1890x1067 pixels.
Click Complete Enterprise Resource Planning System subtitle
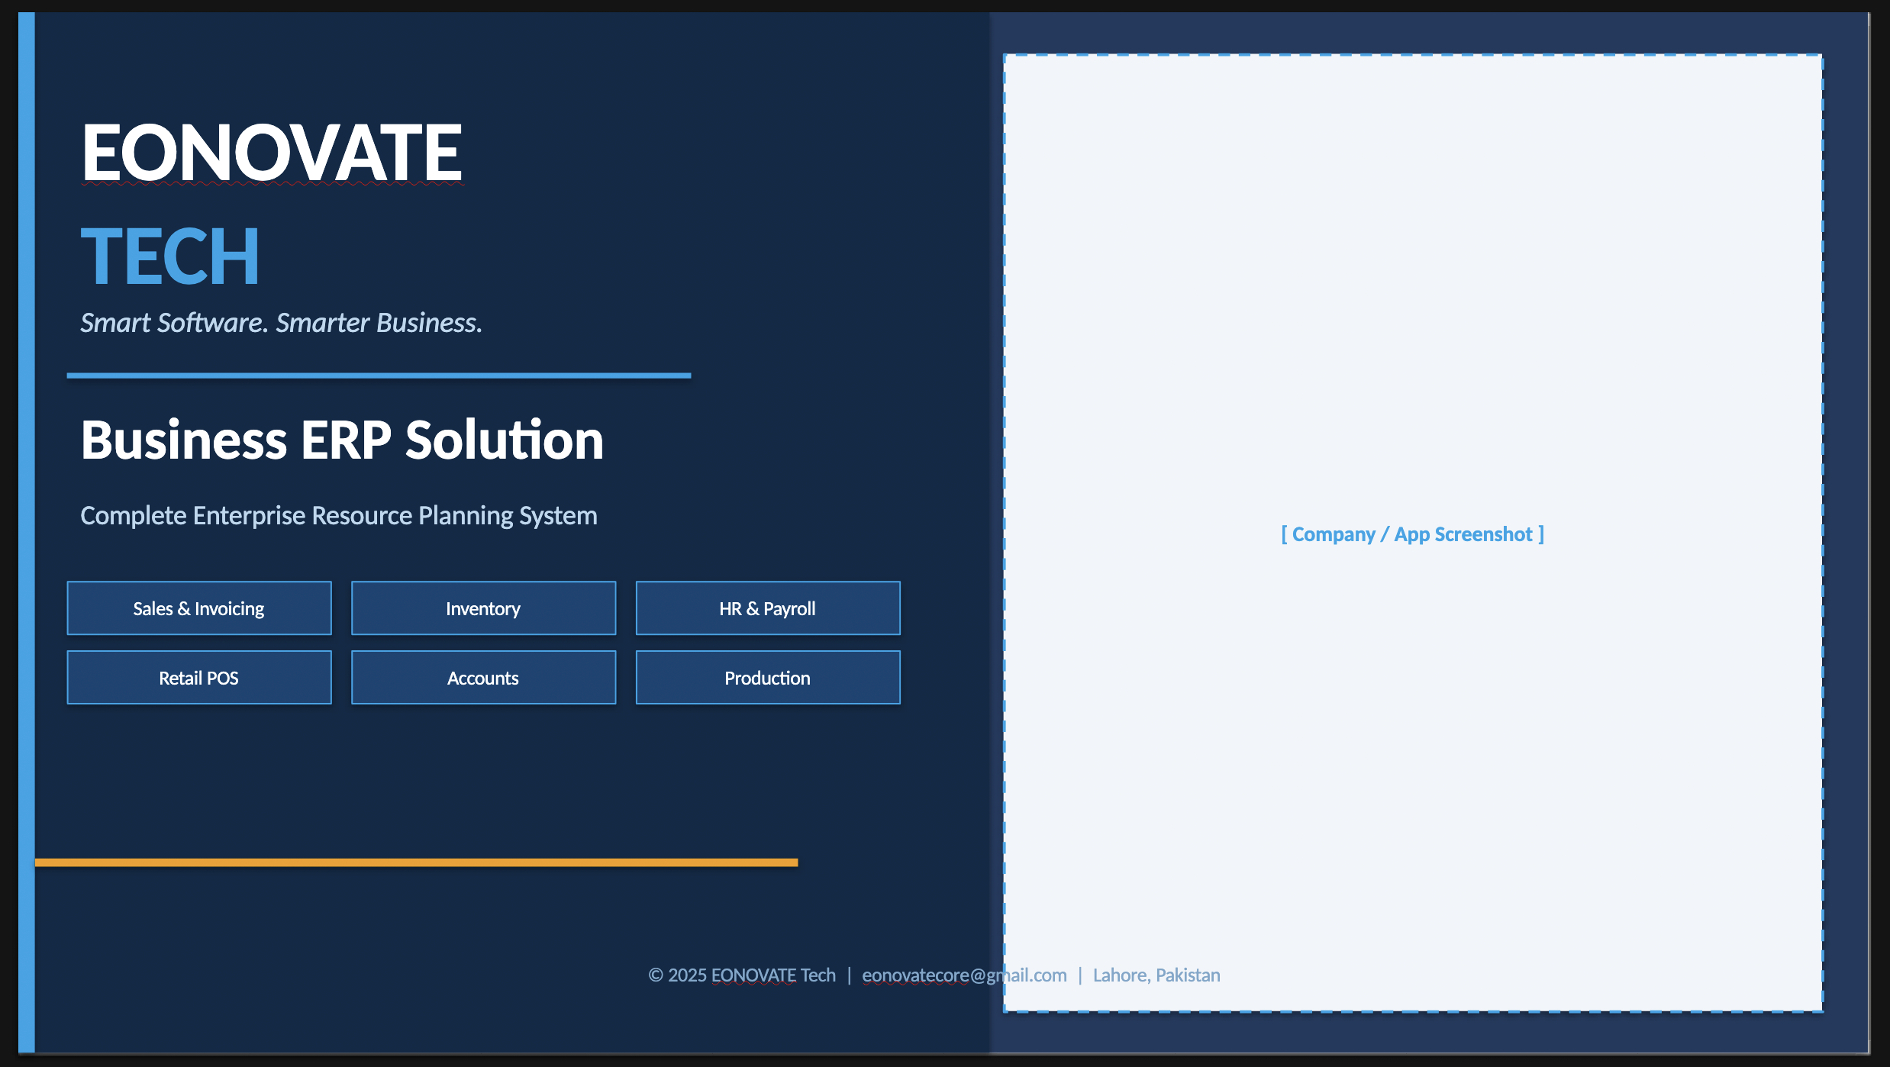339,516
